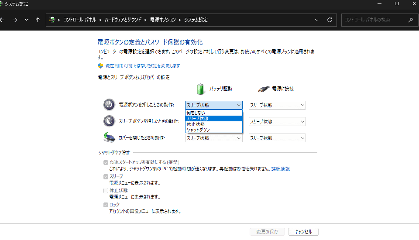419x240 pixels.
Task: Click label カバーを閉じたときの動作
Action: coord(141,137)
